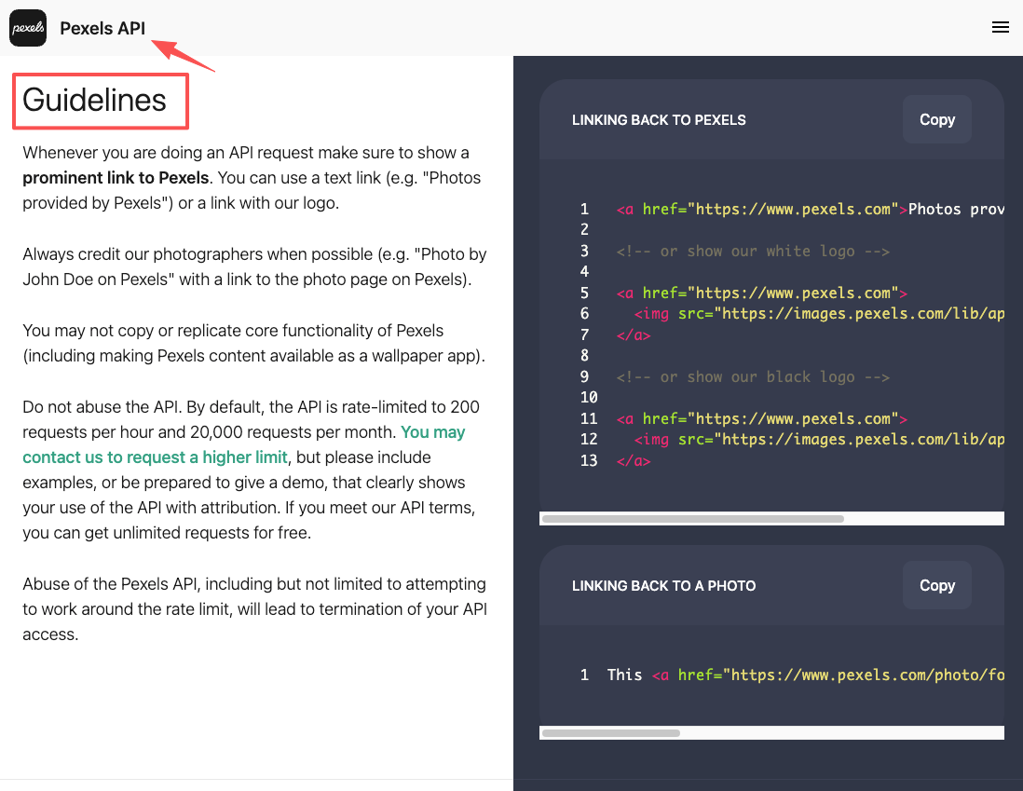This screenshot has height=791, width=1023.
Task: Click the LINKING BACK TO PEXELS label
Action: (x=659, y=120)
